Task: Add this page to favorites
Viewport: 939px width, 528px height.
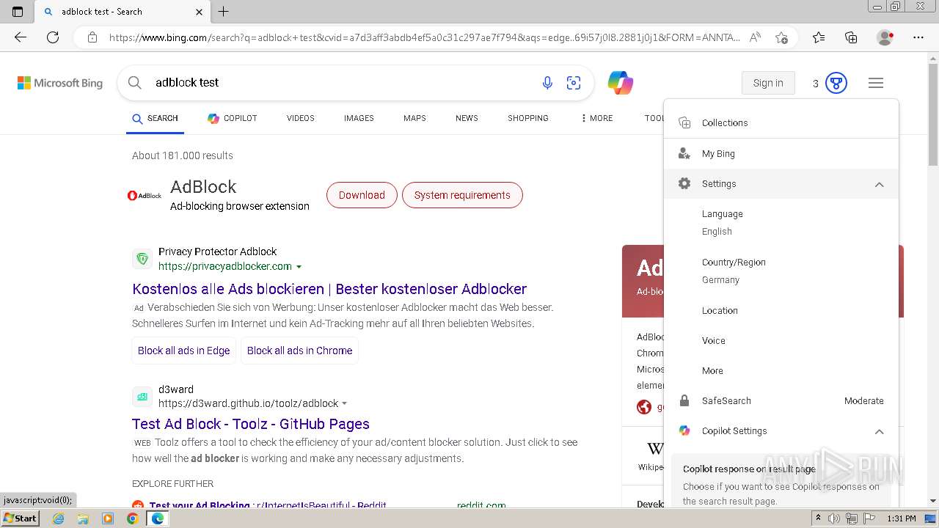Action: [x=782, y=37]
